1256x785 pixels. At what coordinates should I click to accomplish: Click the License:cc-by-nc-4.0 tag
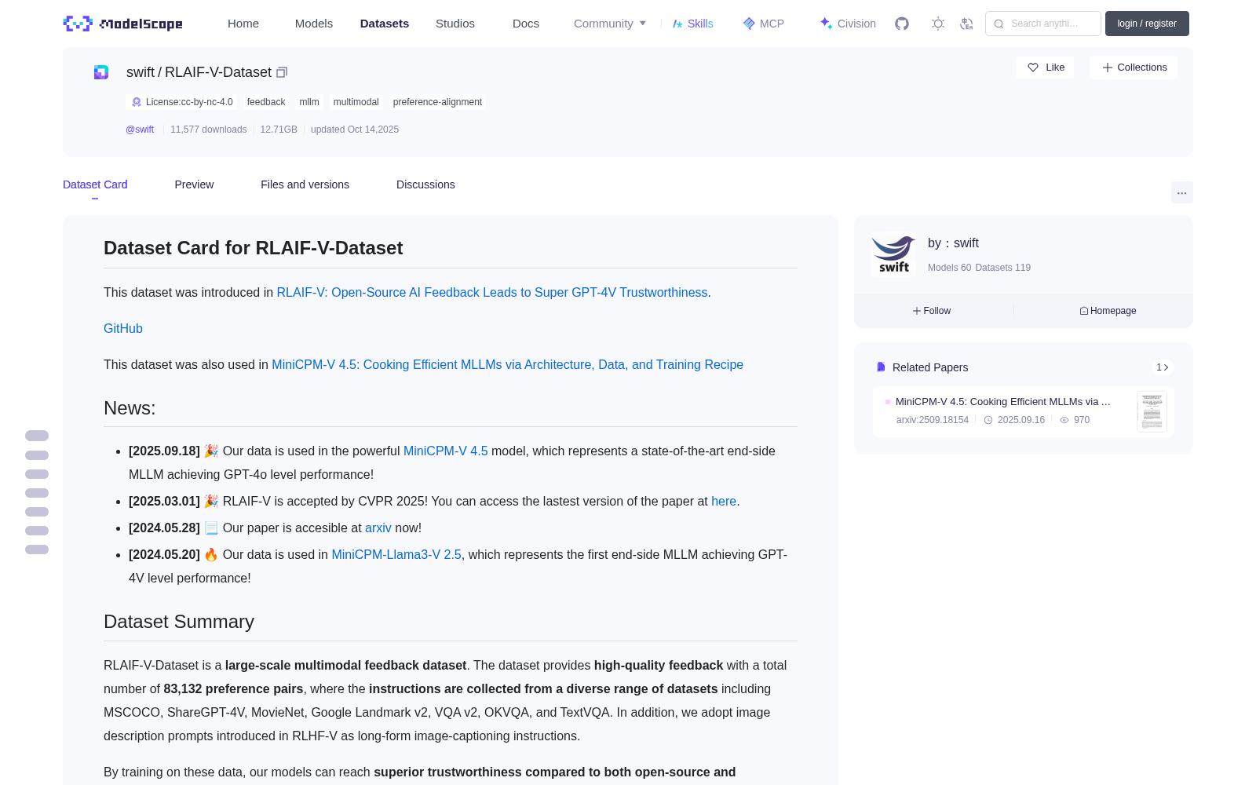click(182, 102)
